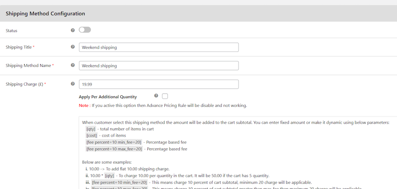Click the help icon next to Status
This screenshot has height=189, width=397.
(73, 30)
